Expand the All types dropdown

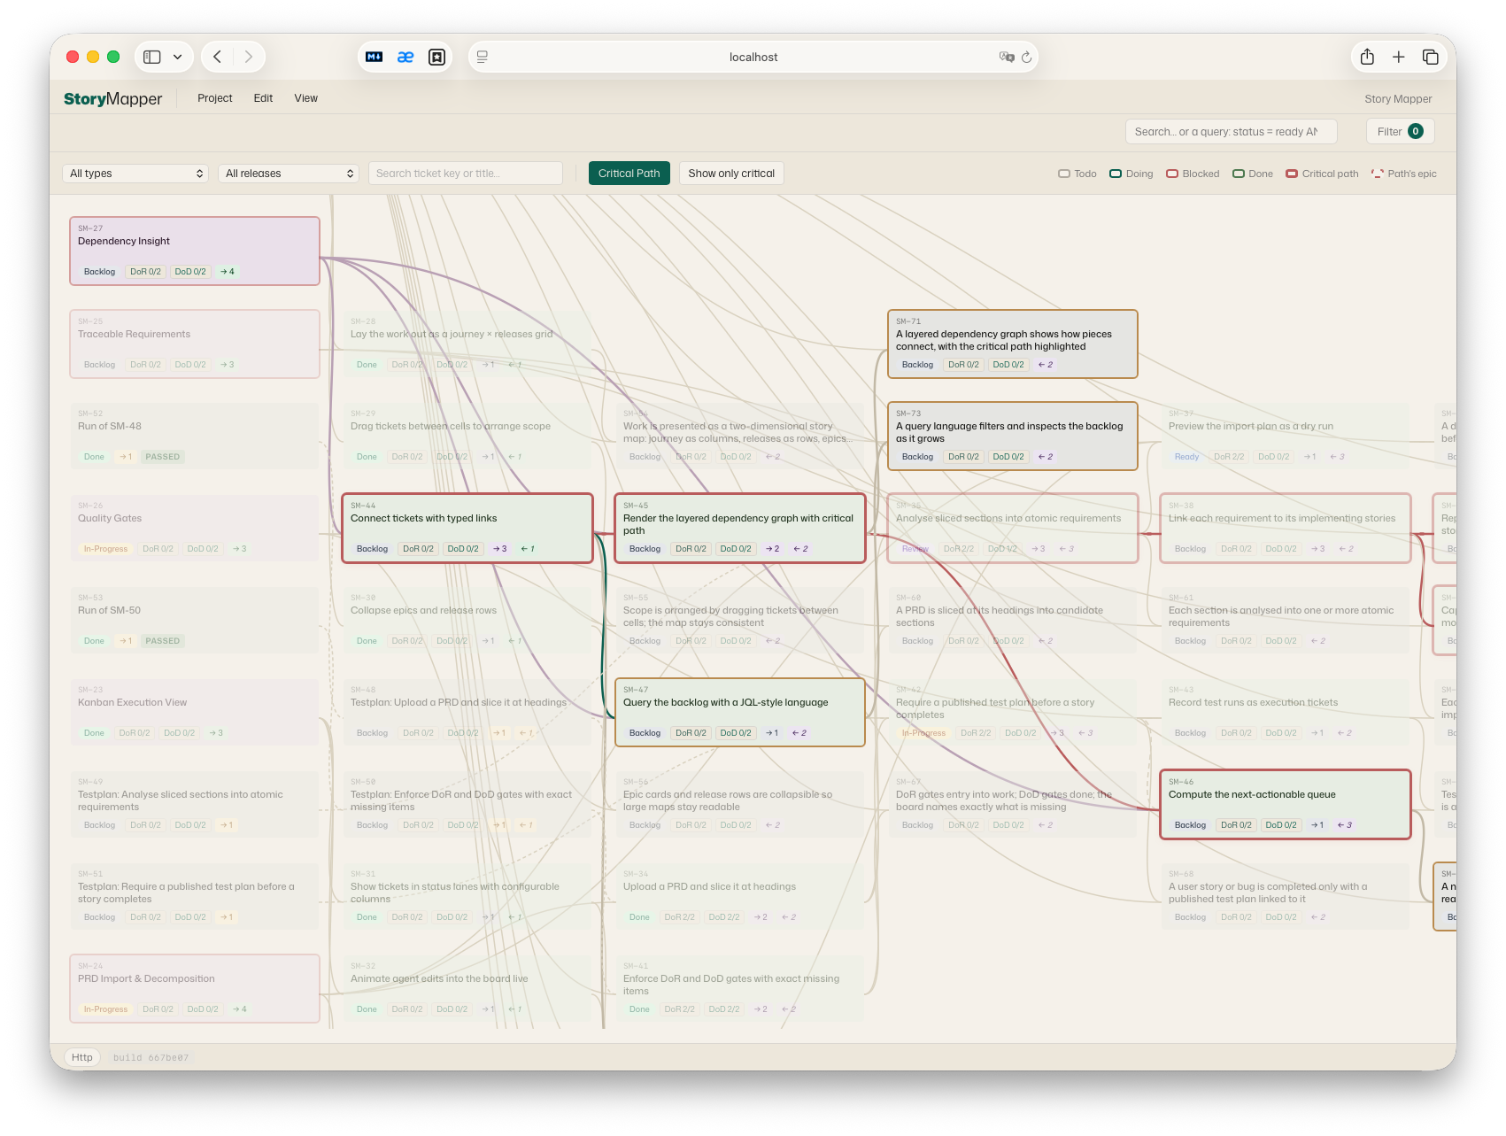(135, 174)
